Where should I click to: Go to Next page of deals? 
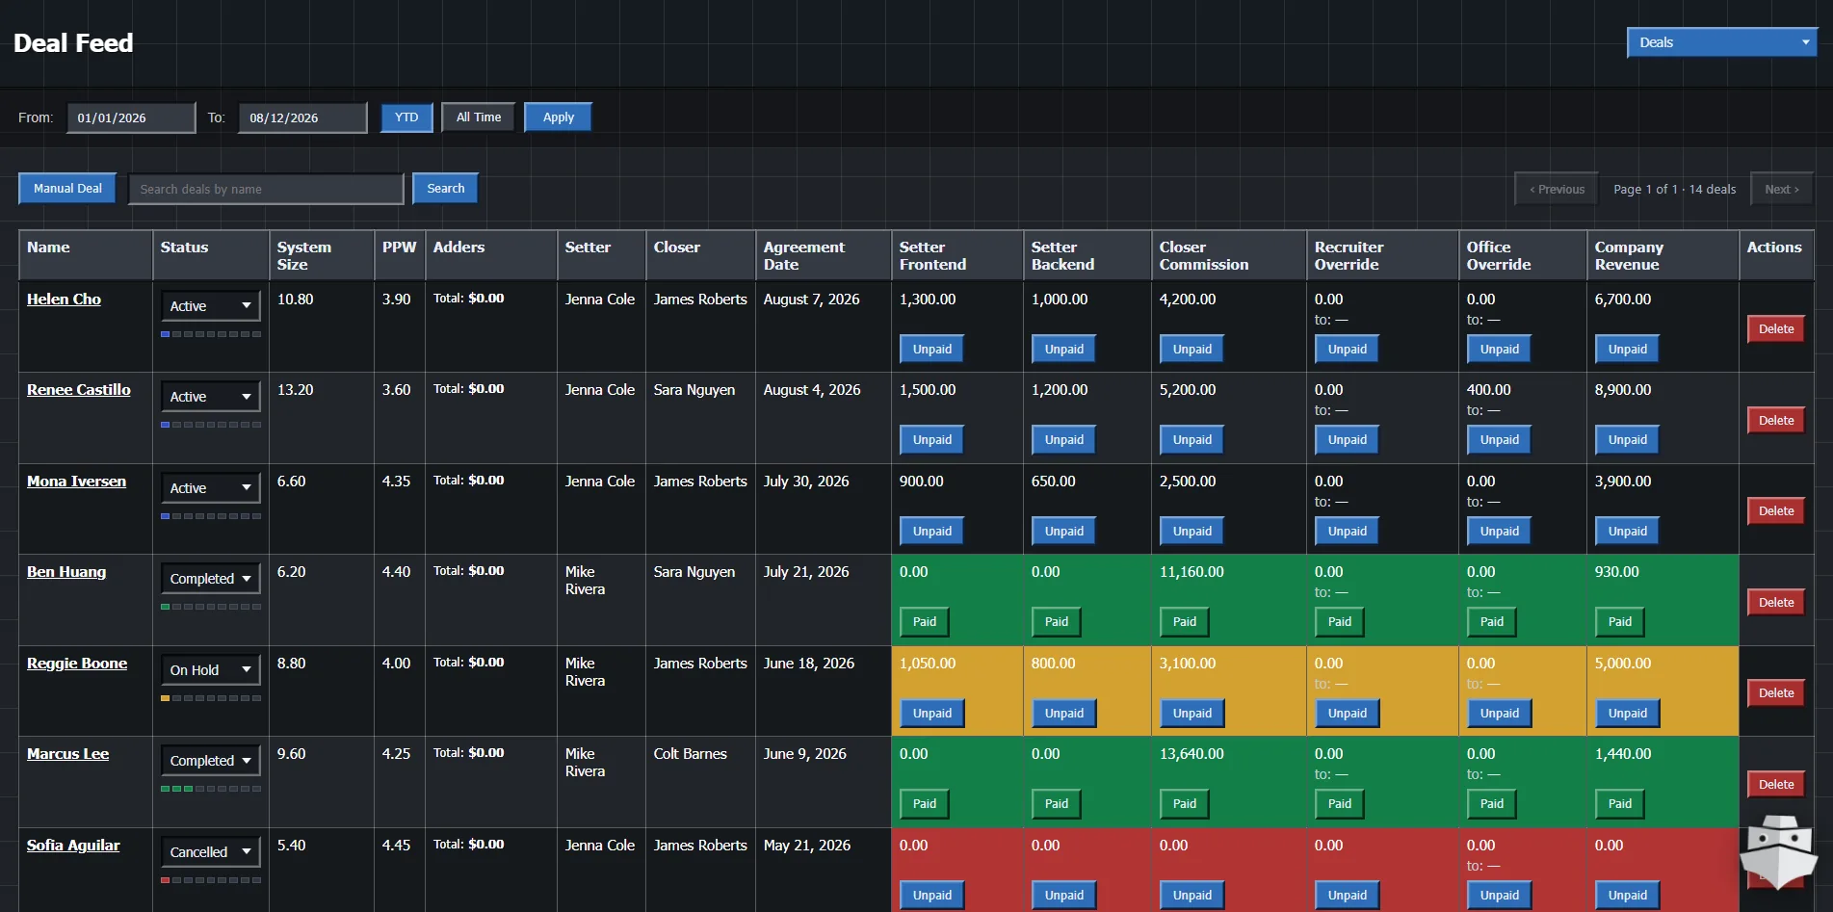(1782, 190)
